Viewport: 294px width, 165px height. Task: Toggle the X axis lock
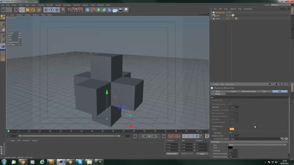tap(46, 10)
